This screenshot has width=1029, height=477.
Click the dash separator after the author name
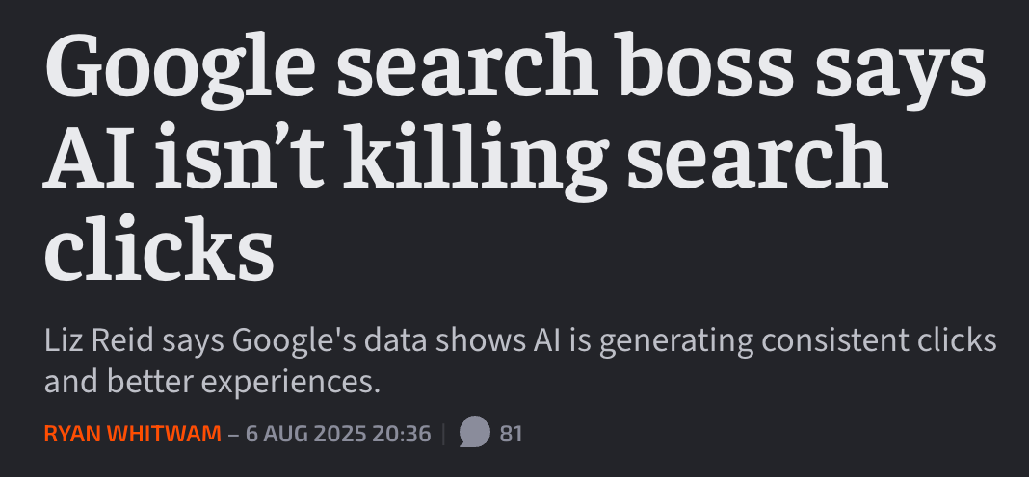point(233,434)
